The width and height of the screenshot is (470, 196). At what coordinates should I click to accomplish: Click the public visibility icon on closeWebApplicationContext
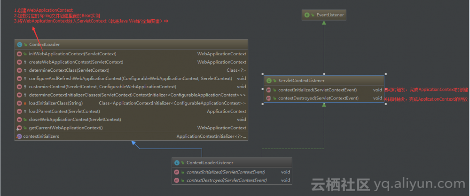[25, 120]
